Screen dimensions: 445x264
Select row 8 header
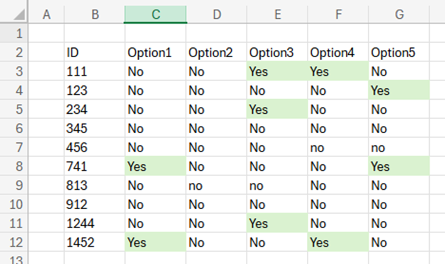[x=15, y=166]
